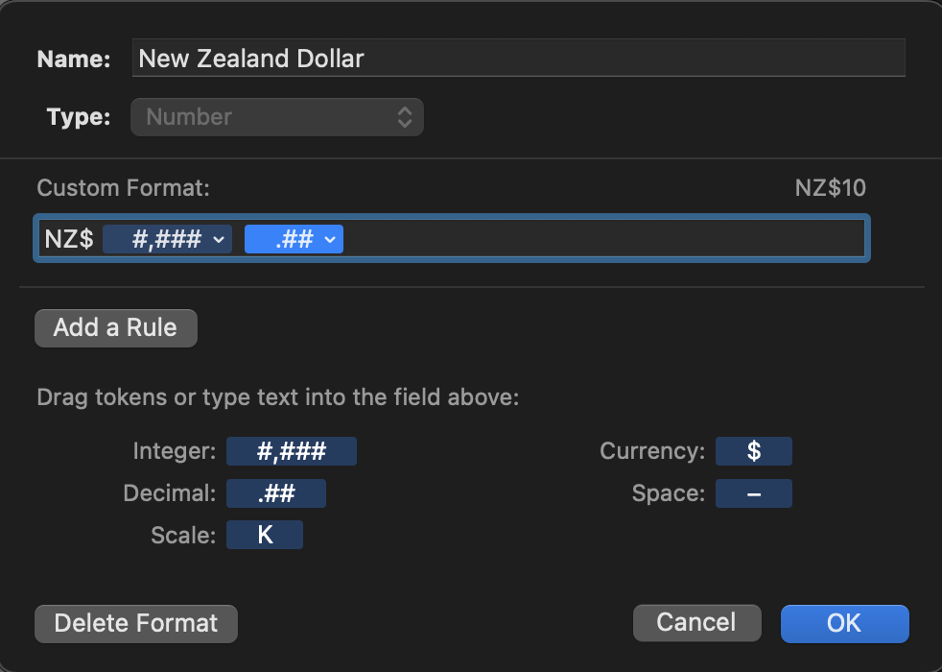Place cursor on NZ$ text in format field
The image size is (942, 672).
click(69, 239)
